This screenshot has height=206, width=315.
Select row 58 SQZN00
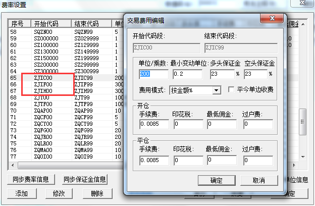click(x=66, y=32)
